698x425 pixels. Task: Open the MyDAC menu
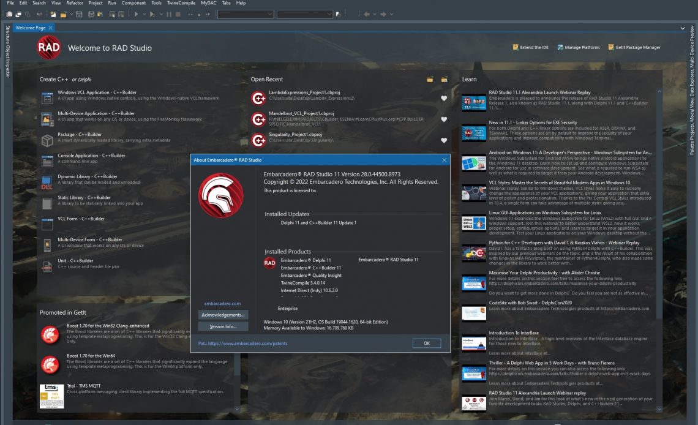pos(208,3)
